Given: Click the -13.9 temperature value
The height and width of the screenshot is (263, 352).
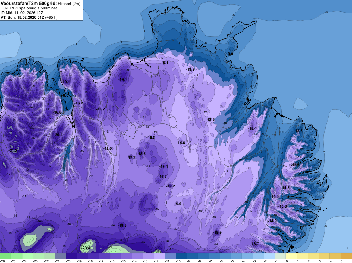Looking at the screenshot, I should click(x=190, y=70).
